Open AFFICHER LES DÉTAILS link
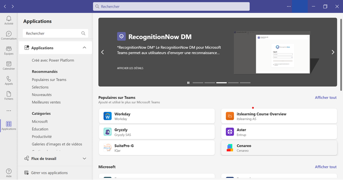This screenshot has height=180, width=343. [130, 68]
